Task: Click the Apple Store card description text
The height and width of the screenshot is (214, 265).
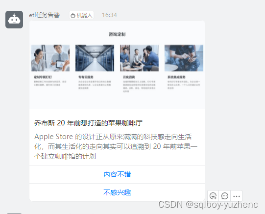Action: click(x=116, y=146)
